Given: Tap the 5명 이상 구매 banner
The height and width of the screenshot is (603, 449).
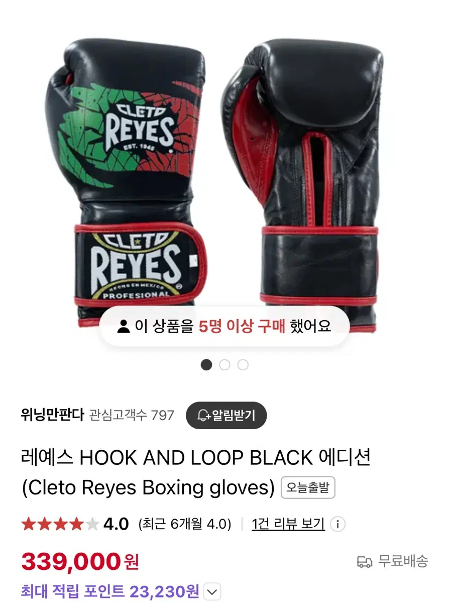Looking at the screenshot, I should (x=224, y=327).
